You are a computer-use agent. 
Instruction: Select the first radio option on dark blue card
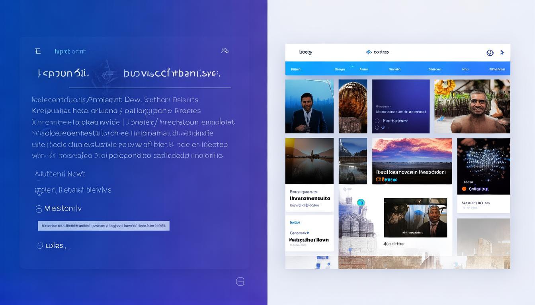pyautogui.click(x=377, y=121)
